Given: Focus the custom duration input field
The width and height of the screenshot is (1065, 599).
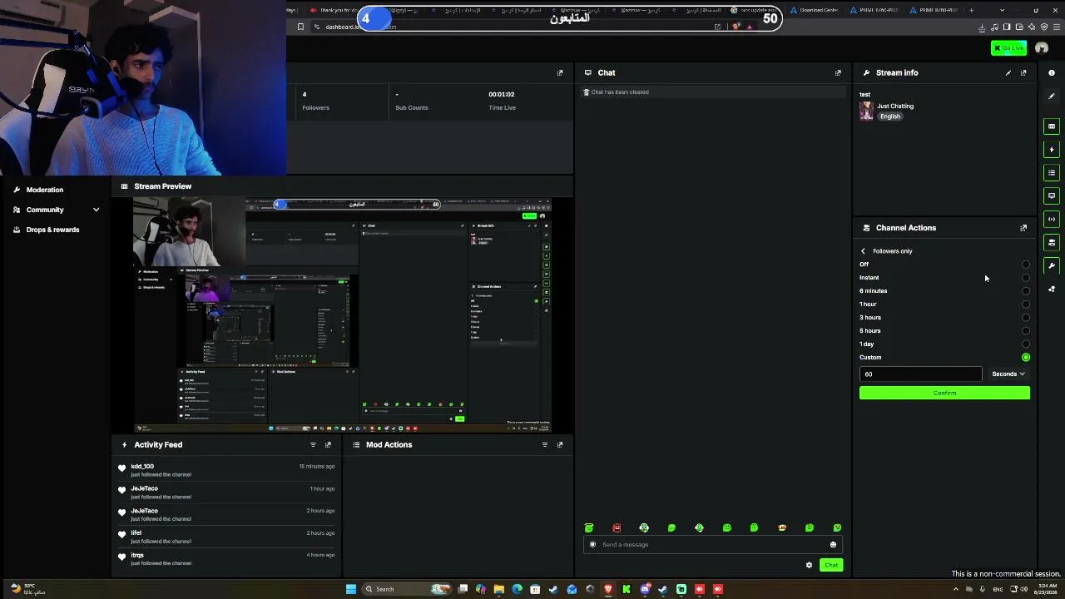Looking at the screenshot, I should click(x=920, y=374).
